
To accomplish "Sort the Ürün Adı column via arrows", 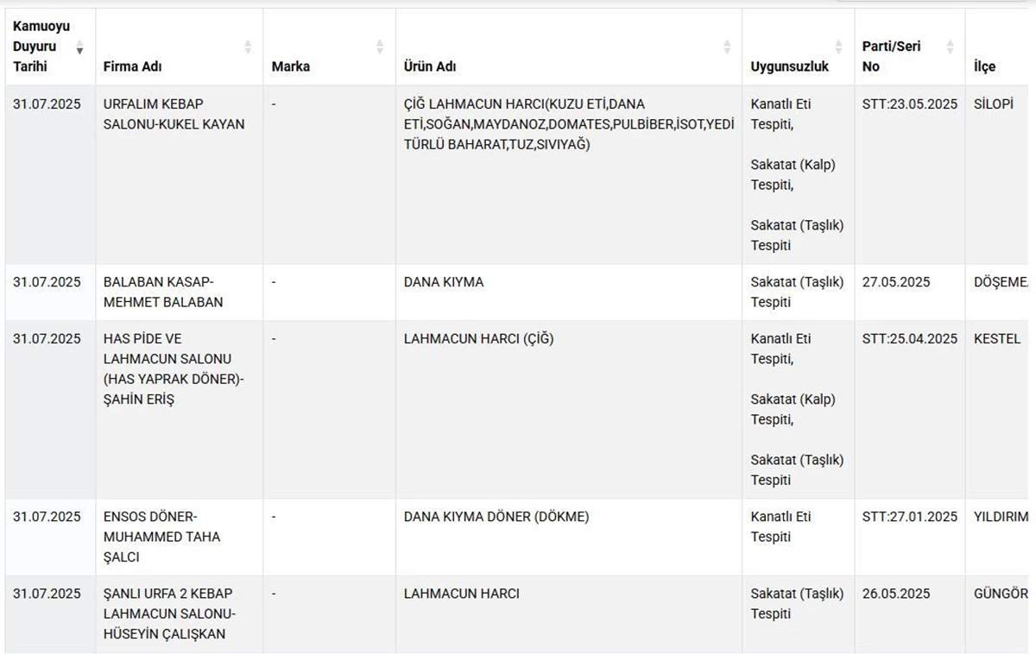I will tap(727, 47).
